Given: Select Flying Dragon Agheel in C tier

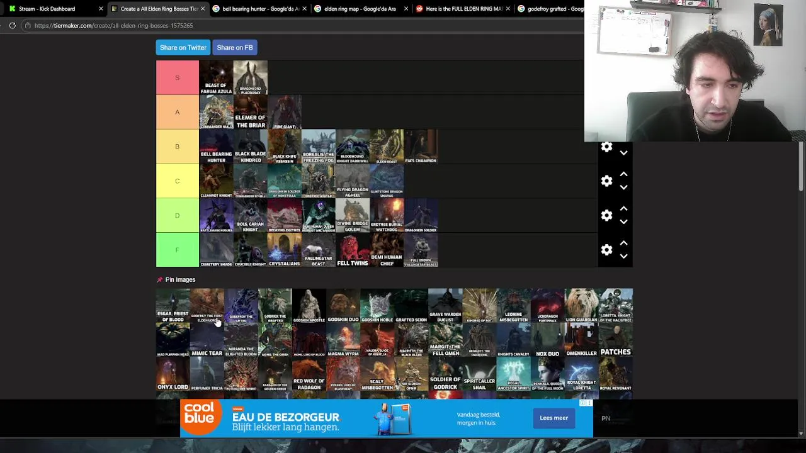Looking at the screenshot, I should click(353, 181).
